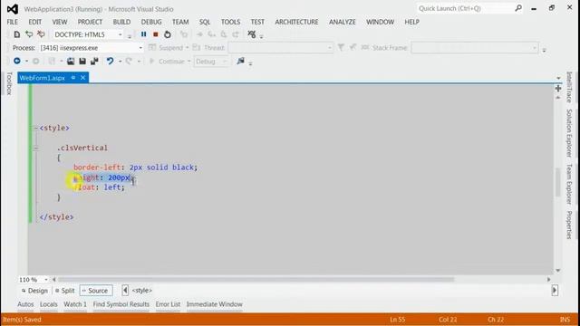Screen dimensions: 580x326
Task: Open the FILE menu
Action: [x=12, y=22]
